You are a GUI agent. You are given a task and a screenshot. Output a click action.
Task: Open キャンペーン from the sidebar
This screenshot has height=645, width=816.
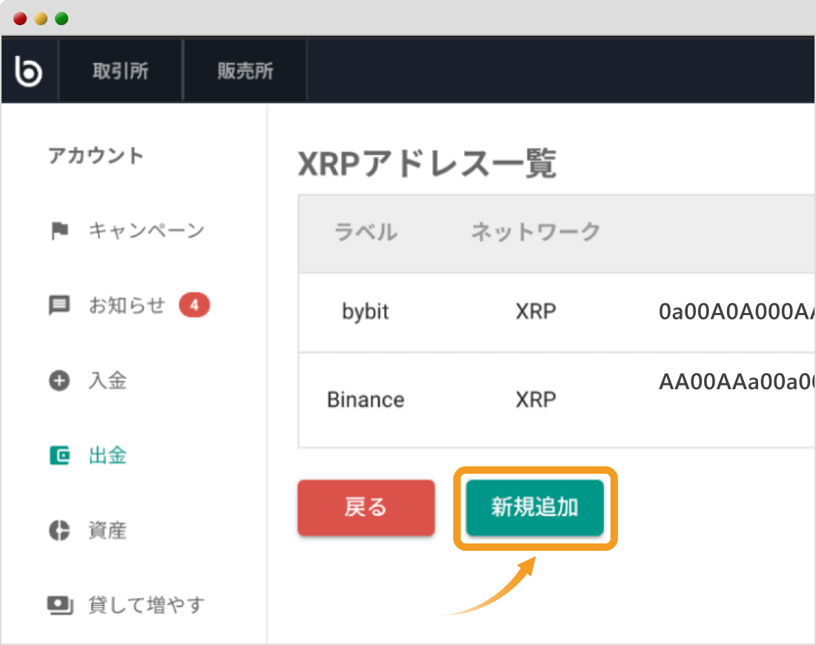(x=147, y=231)
